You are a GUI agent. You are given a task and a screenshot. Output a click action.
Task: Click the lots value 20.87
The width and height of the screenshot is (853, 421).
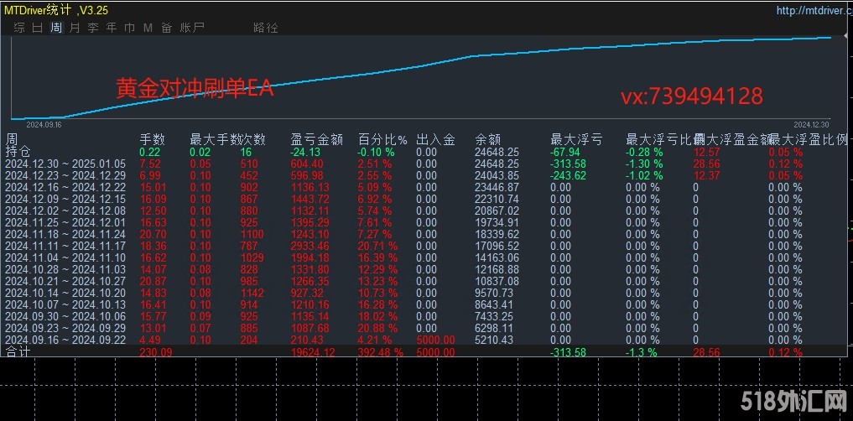(153, 281)
